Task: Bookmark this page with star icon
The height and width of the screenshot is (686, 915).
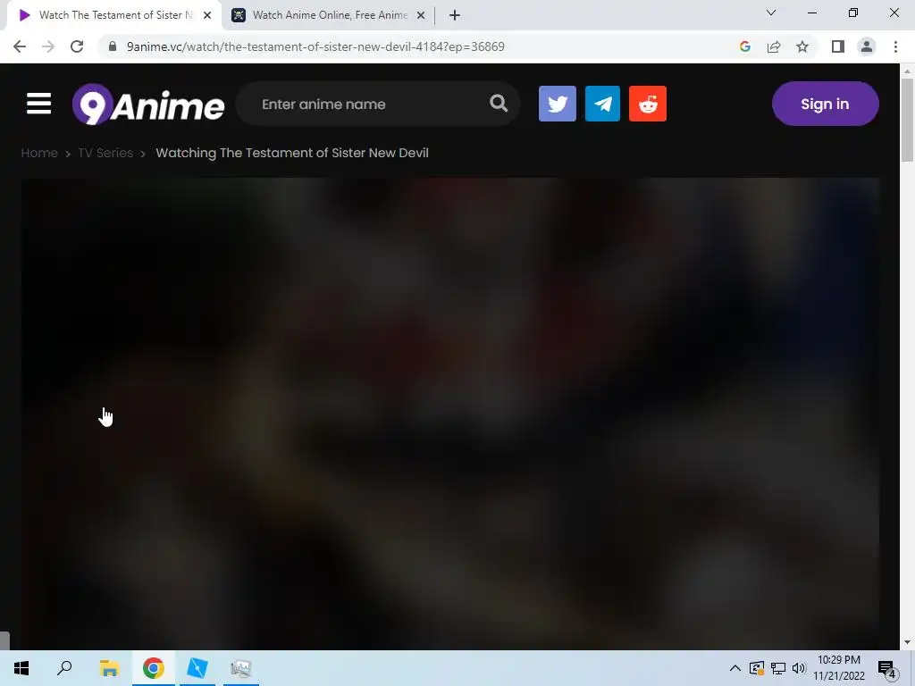Action: (x=802, y=46)
